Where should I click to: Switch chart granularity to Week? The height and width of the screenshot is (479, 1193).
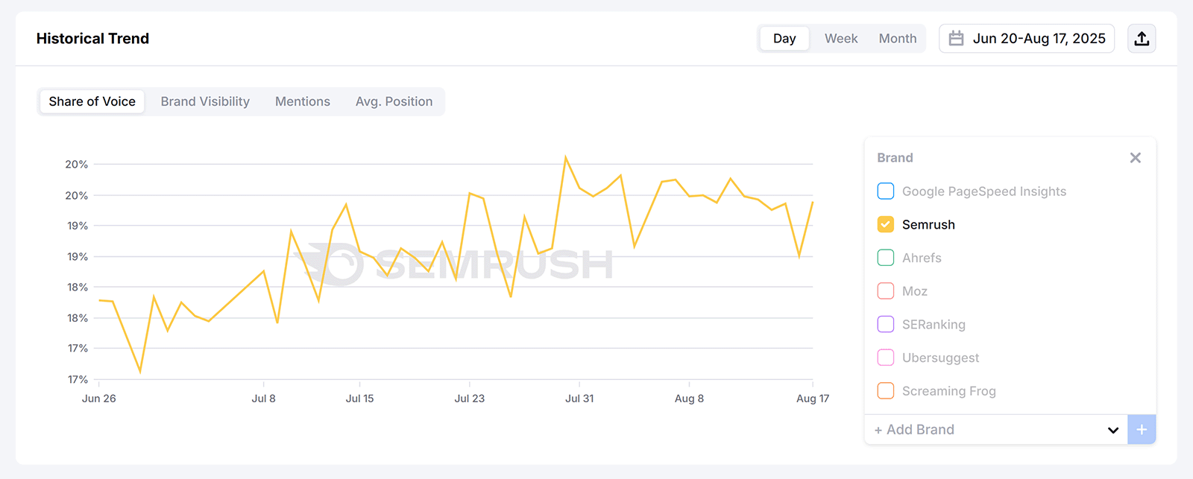point(840,38)
